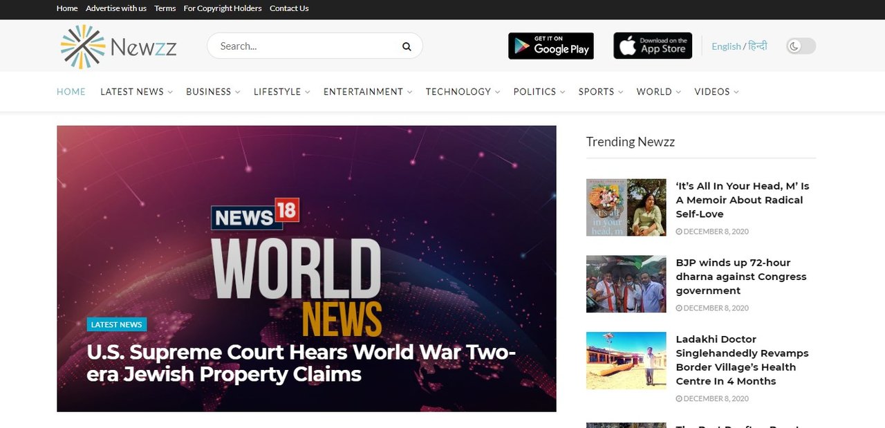Toggle the dark mode switch
This screenshot has width=885, height=428.
point(801,46)
